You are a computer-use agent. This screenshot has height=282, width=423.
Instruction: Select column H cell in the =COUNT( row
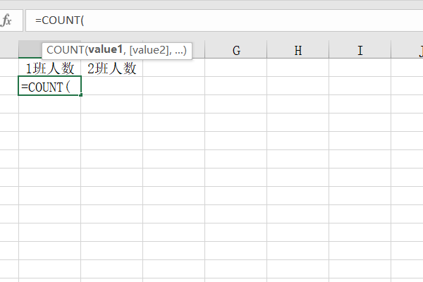point(298,87)
